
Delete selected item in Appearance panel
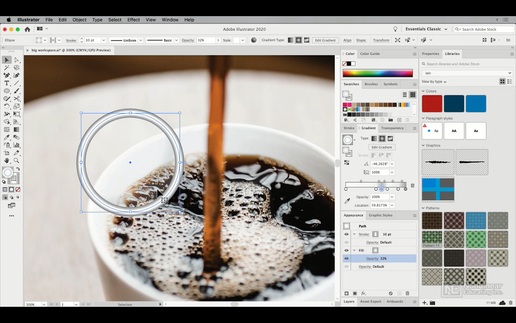pyautogui.click(x=408, y=294)
